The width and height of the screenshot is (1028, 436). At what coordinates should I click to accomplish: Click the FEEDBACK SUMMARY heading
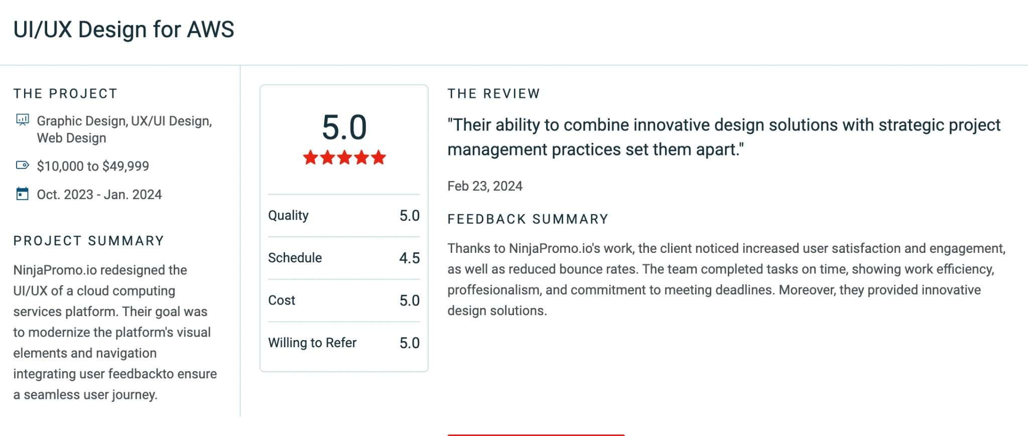coord(528,219)
